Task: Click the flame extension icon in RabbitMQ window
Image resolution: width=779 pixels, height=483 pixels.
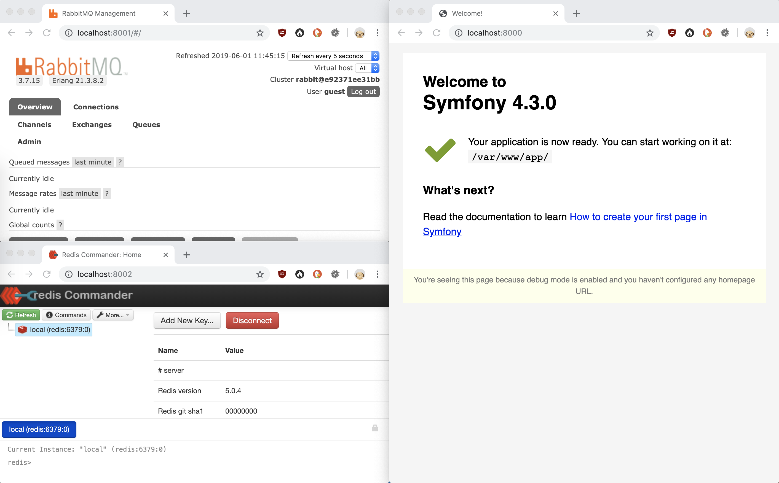Action: coord(299,33)
